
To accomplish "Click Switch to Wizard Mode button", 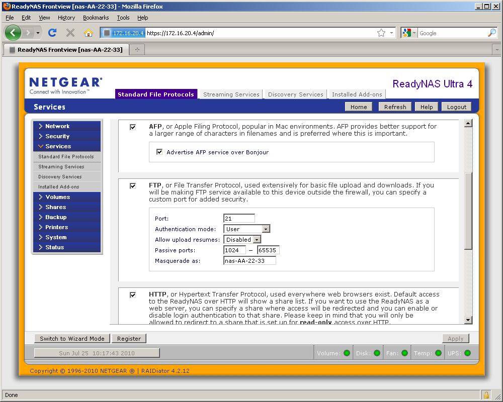I will click(72, 339).
